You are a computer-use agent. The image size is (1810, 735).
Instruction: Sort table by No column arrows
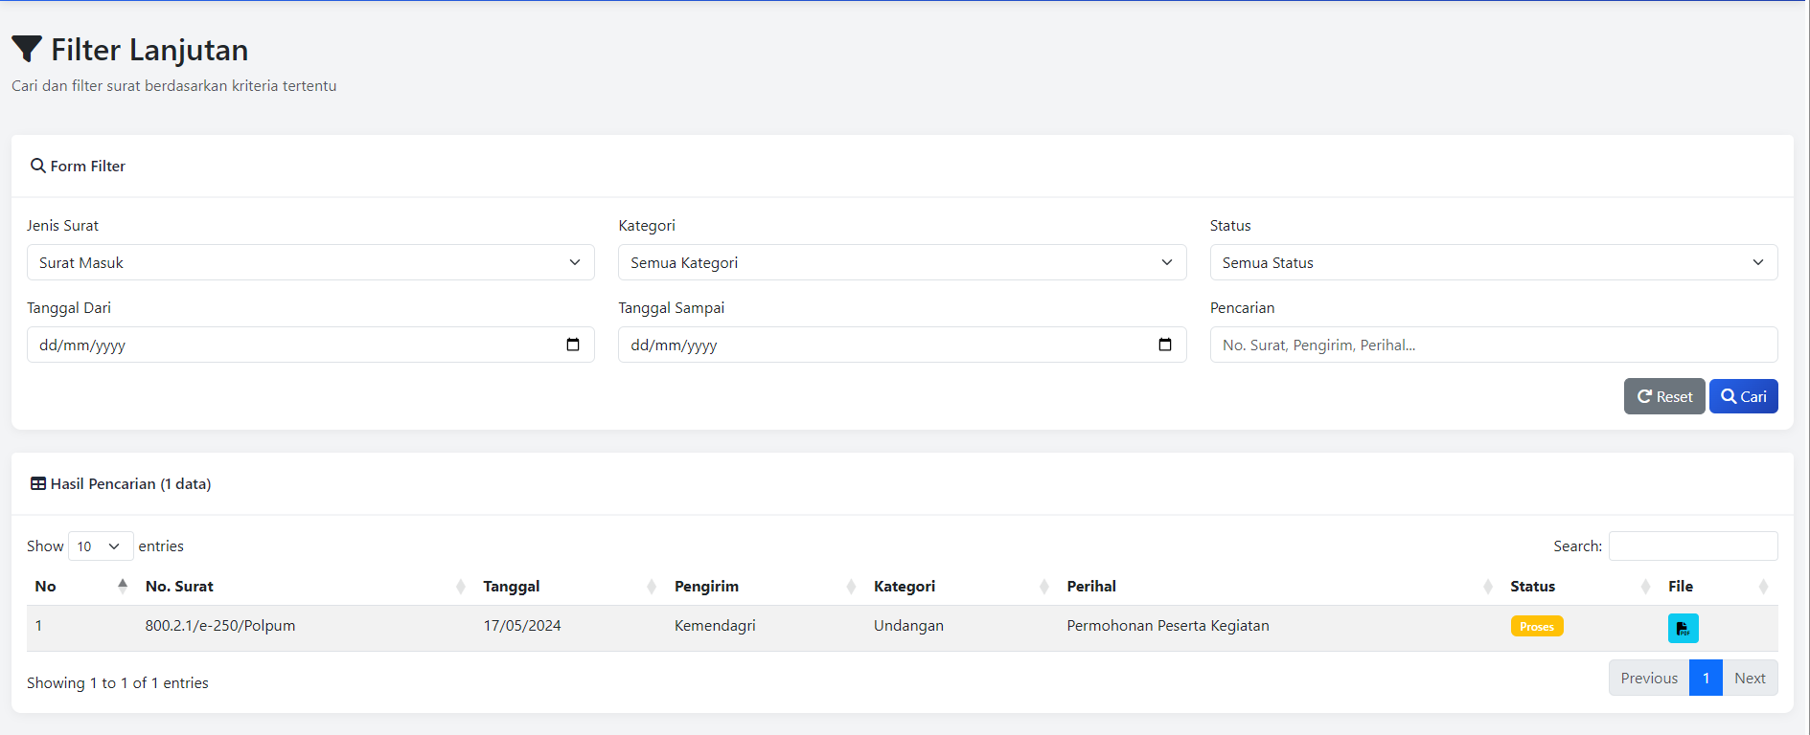122,586
